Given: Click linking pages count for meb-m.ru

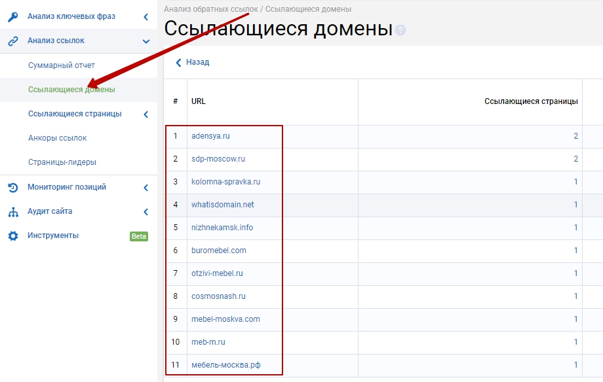Looking at the screenshot, I should [575, 342].
